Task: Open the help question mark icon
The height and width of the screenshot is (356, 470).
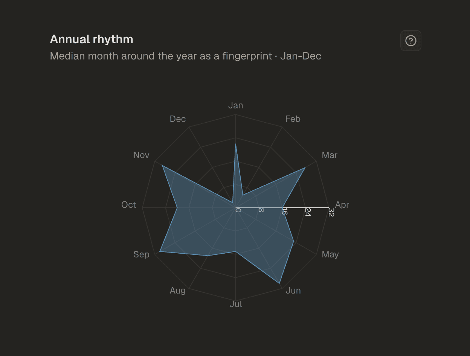Action: (410, 41)
